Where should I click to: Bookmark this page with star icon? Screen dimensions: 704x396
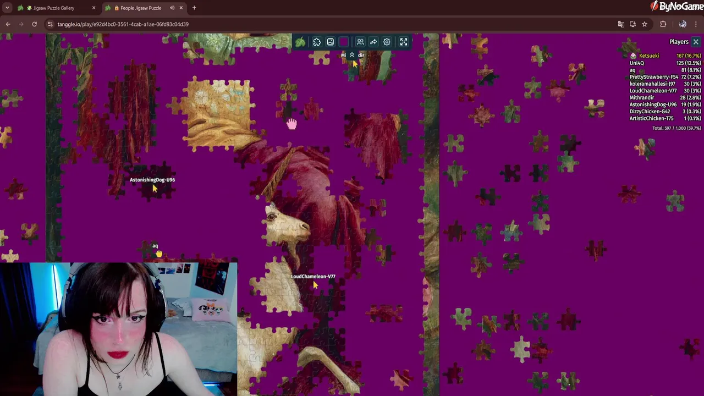coord(645,24)
